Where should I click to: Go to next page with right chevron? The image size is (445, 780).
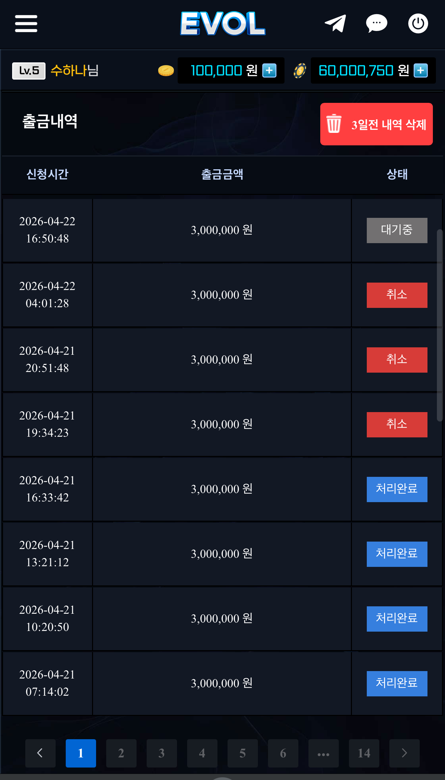point(405,753)
